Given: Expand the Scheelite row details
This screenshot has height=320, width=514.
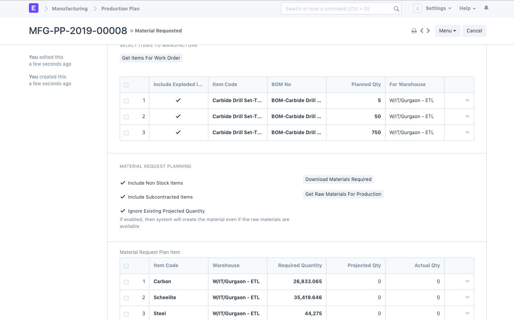Looking at the screenshot, I should pyautogui.click(x=467, y=298).
